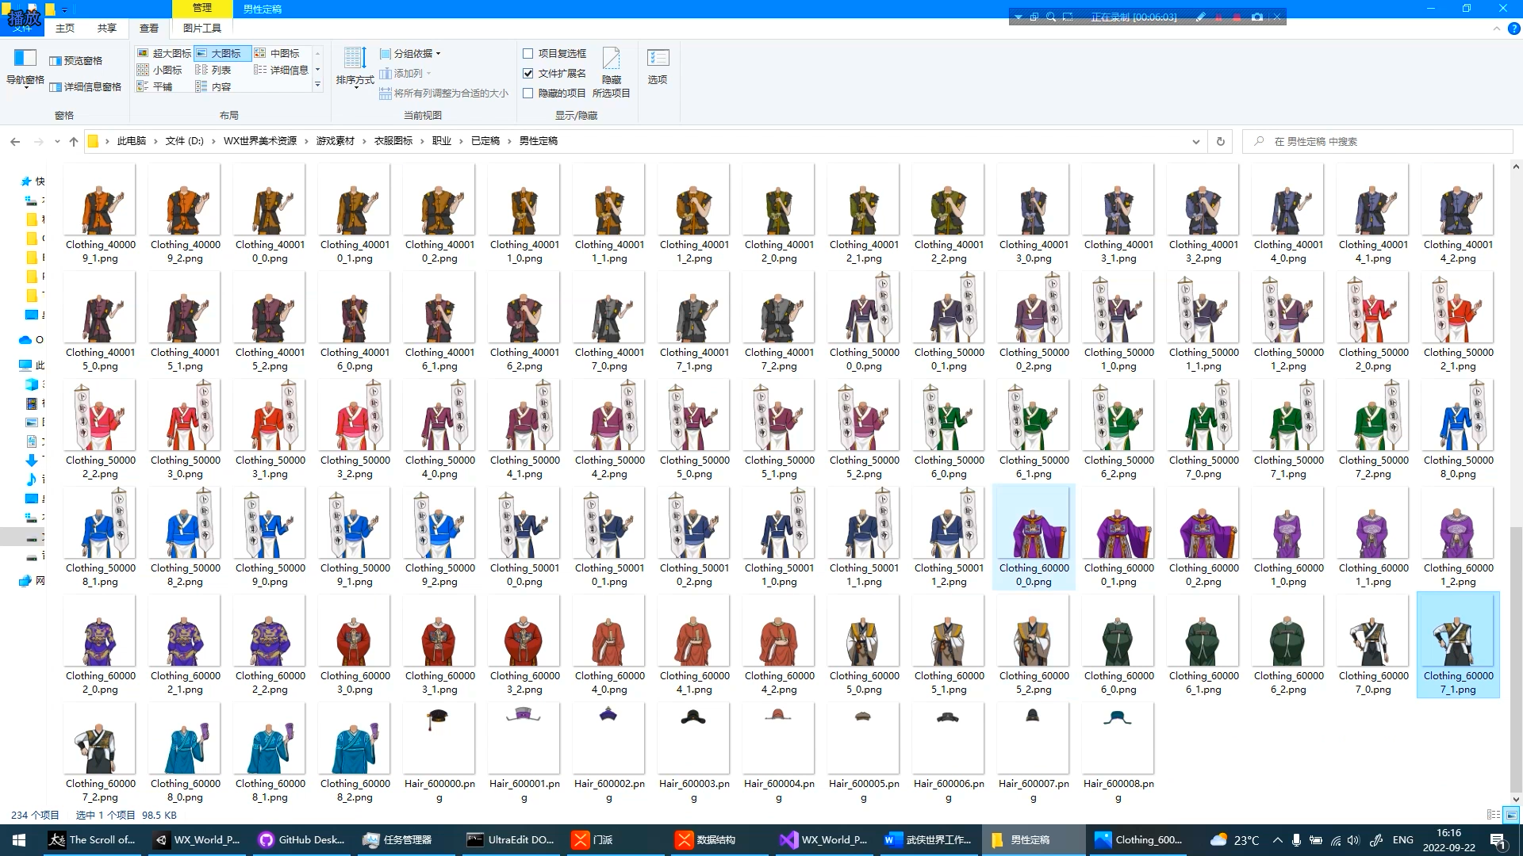This screenshot has height=856, width=1523.
Task: Switch layout to Large icons (大图标)
Action: click(222, 53)
